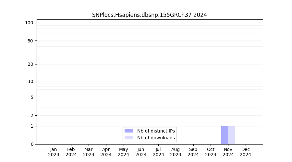This screenshot has height=162, width=292.
Task: Choose the Jun 2024 x-axis label
Action: (141, 152)
